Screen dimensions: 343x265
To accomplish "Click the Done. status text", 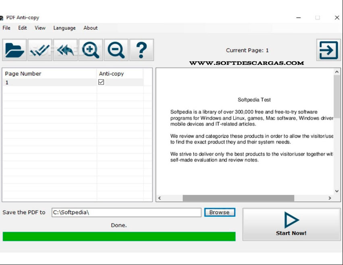I will tap(119, 225).
